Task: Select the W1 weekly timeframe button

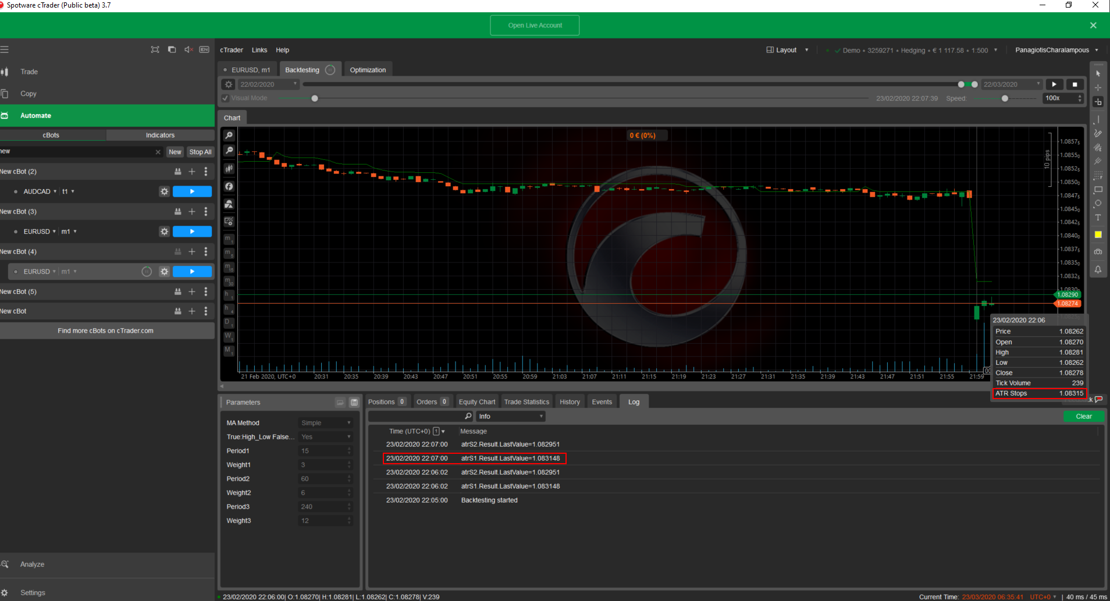Action: tap(229, 336)
